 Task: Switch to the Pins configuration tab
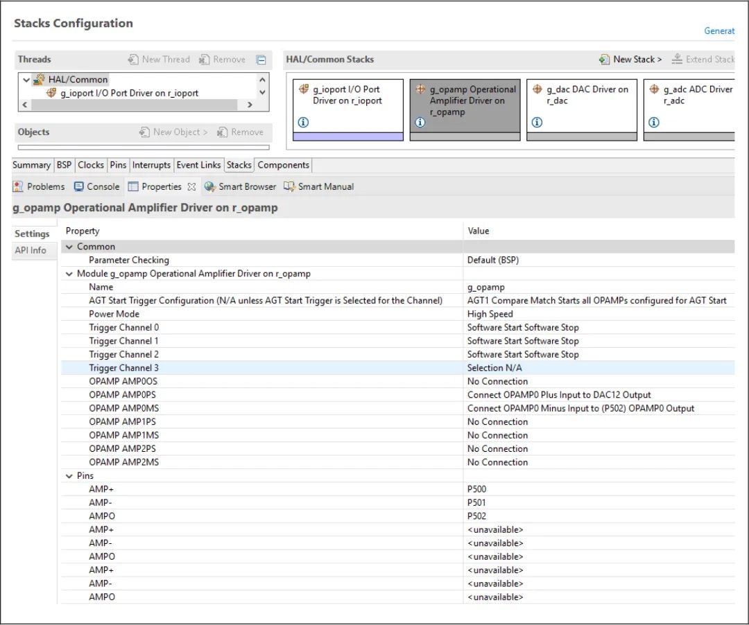tap(118, 165)
